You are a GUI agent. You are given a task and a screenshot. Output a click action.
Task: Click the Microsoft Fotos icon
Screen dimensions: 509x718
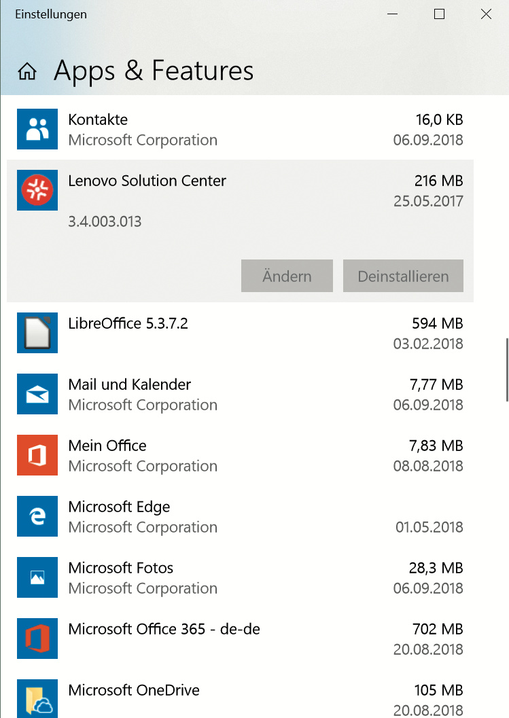point(37,577)
